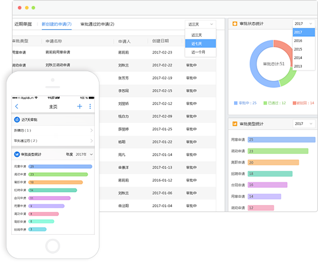Image resolution: width=318 pixels, height=262 pixels.
Task: Click the orange 审批类型统计 bar chart icon
Action: pos(235,124)
